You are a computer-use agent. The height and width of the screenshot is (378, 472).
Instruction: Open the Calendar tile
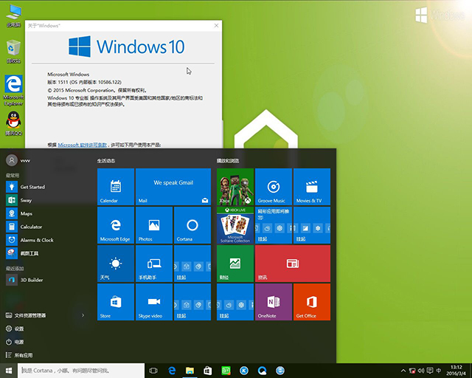click(116, 187)
